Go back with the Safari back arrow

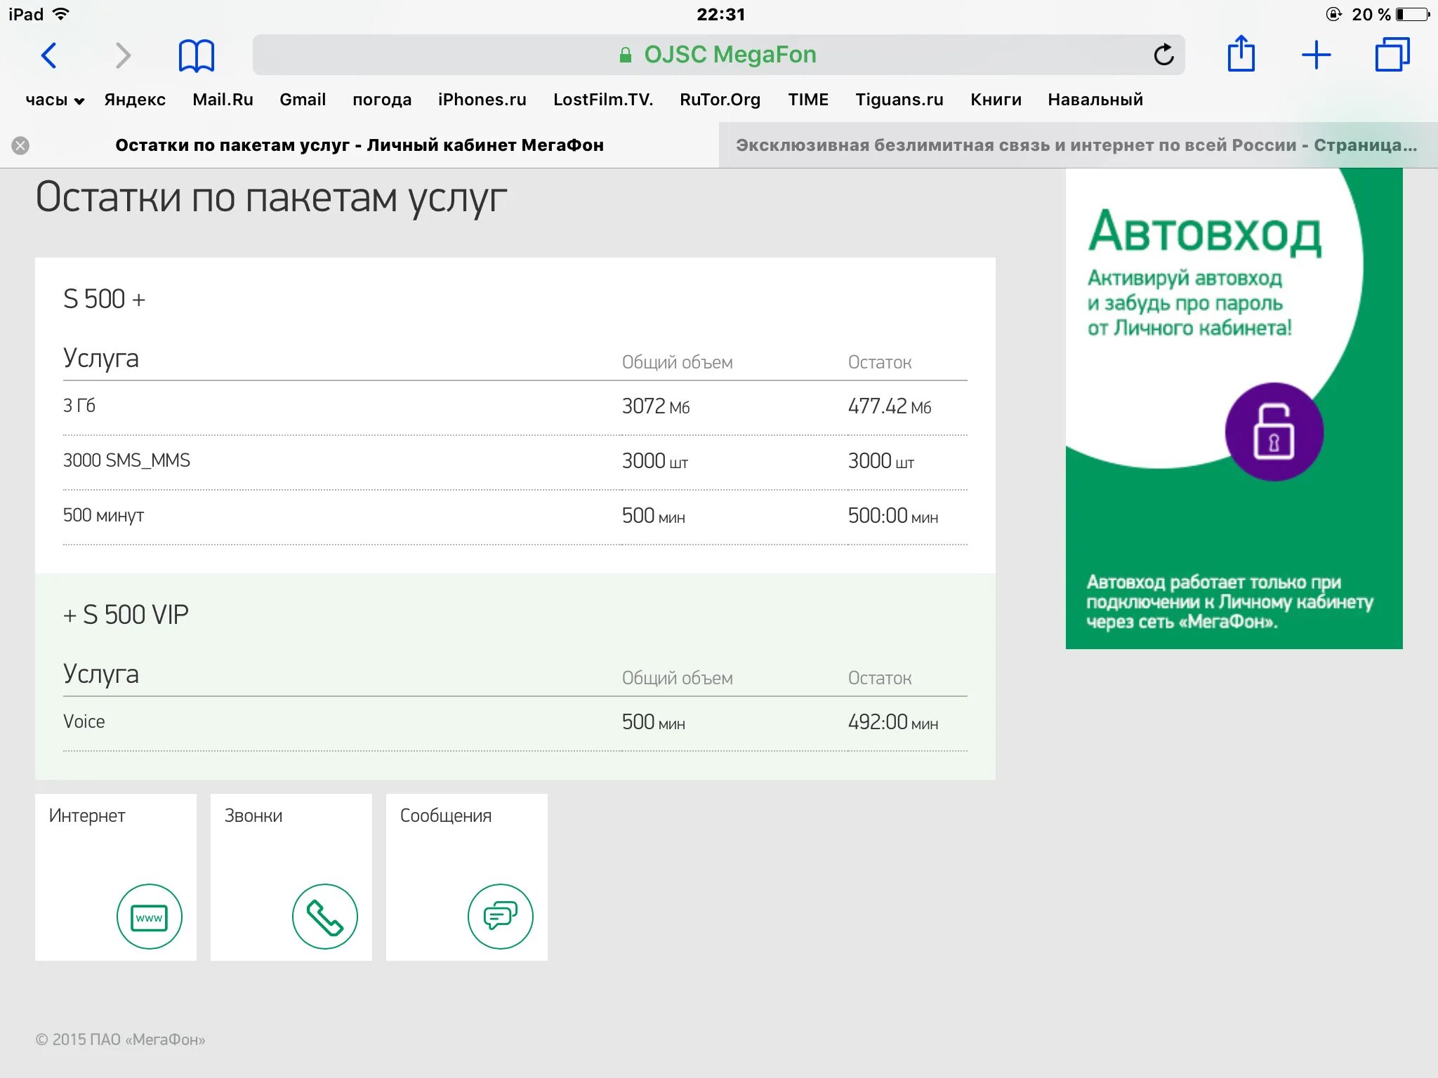pyautogui.click(x=48, y=55)
